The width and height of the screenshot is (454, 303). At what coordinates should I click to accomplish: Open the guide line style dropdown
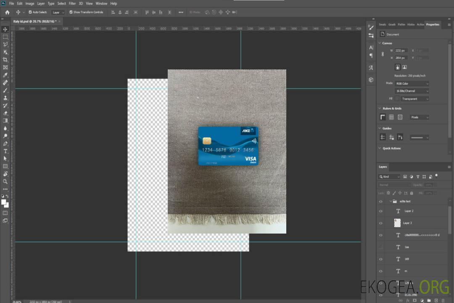pyautogui.click(x=419, y=138)
